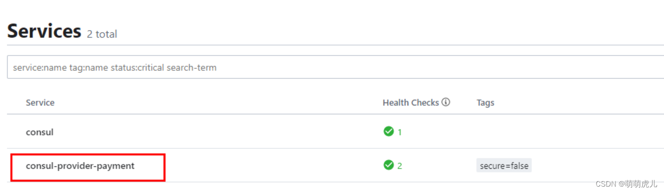Click the Health Checks info icon
This screenshot has height=192, width=664.
pos(446,102)
